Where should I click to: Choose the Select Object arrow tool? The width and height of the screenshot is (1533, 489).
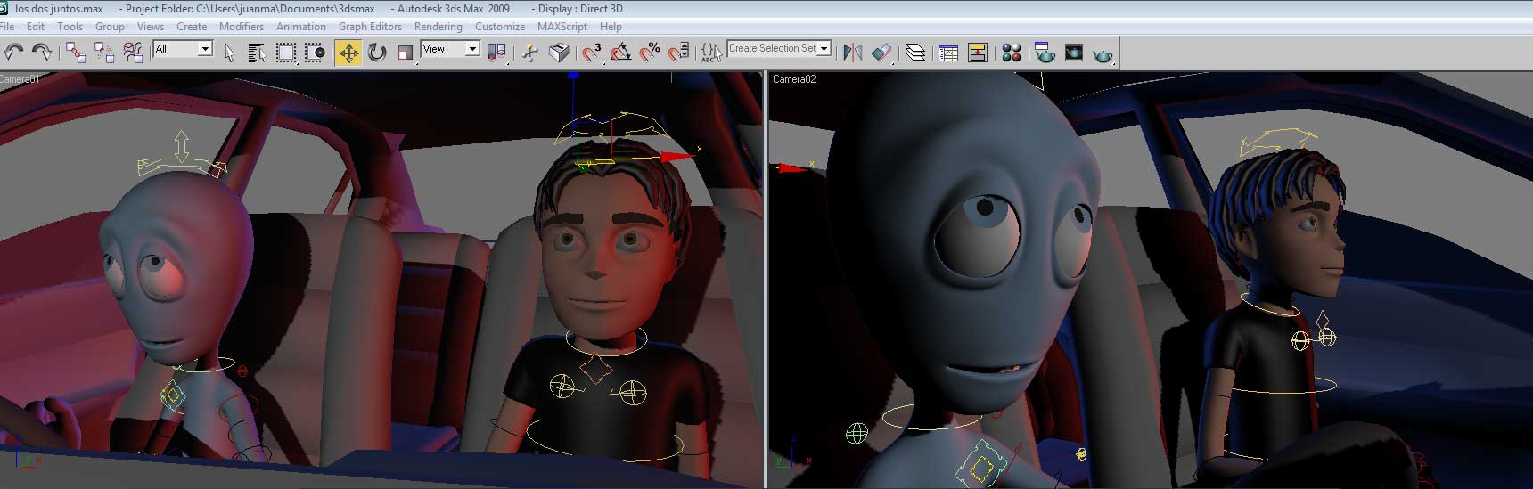pyautogui.click(x=229, y=53)
